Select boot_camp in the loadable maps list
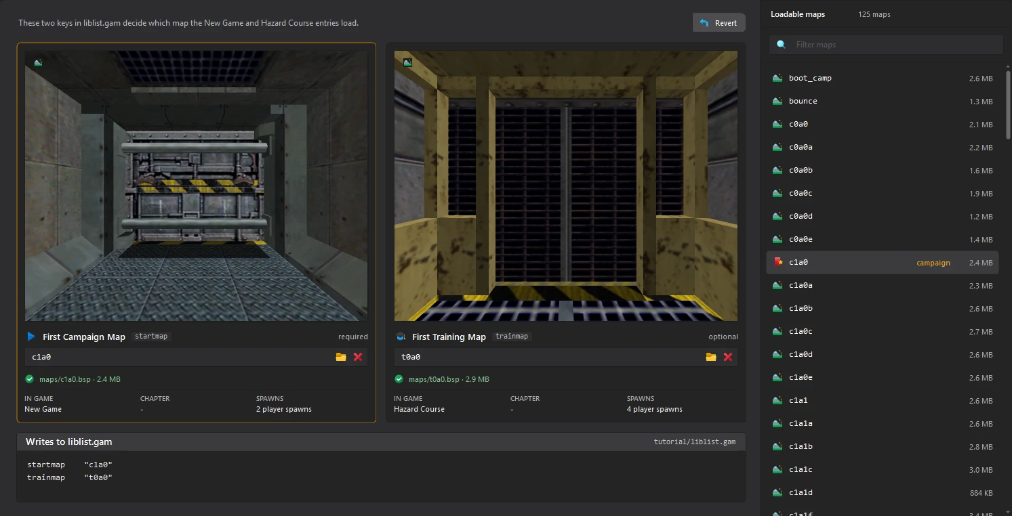This screenshot has width=1012, height=516. 882,79
